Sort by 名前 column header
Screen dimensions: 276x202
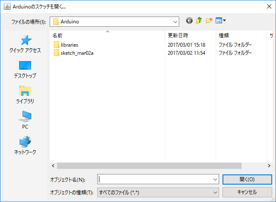(107, 36)
